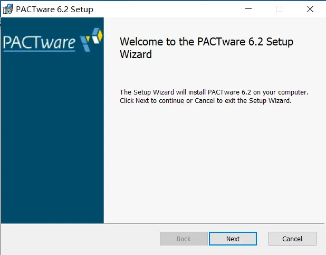
Task: Click the disabled Back button
Action: 184,239
